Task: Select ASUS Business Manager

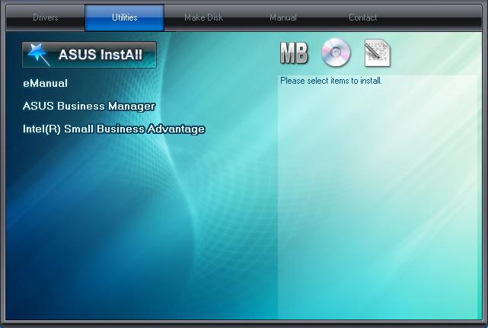Action: pos(89,106)
